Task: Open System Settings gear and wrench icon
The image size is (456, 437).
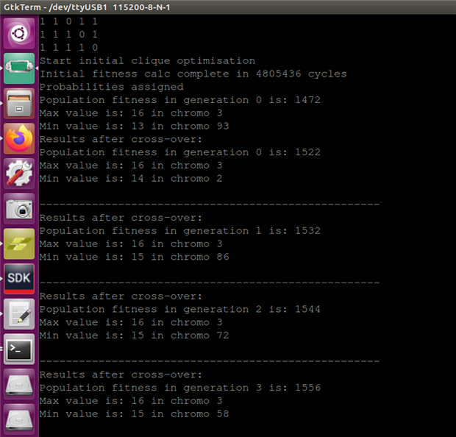Action: (x=19, y=174)
